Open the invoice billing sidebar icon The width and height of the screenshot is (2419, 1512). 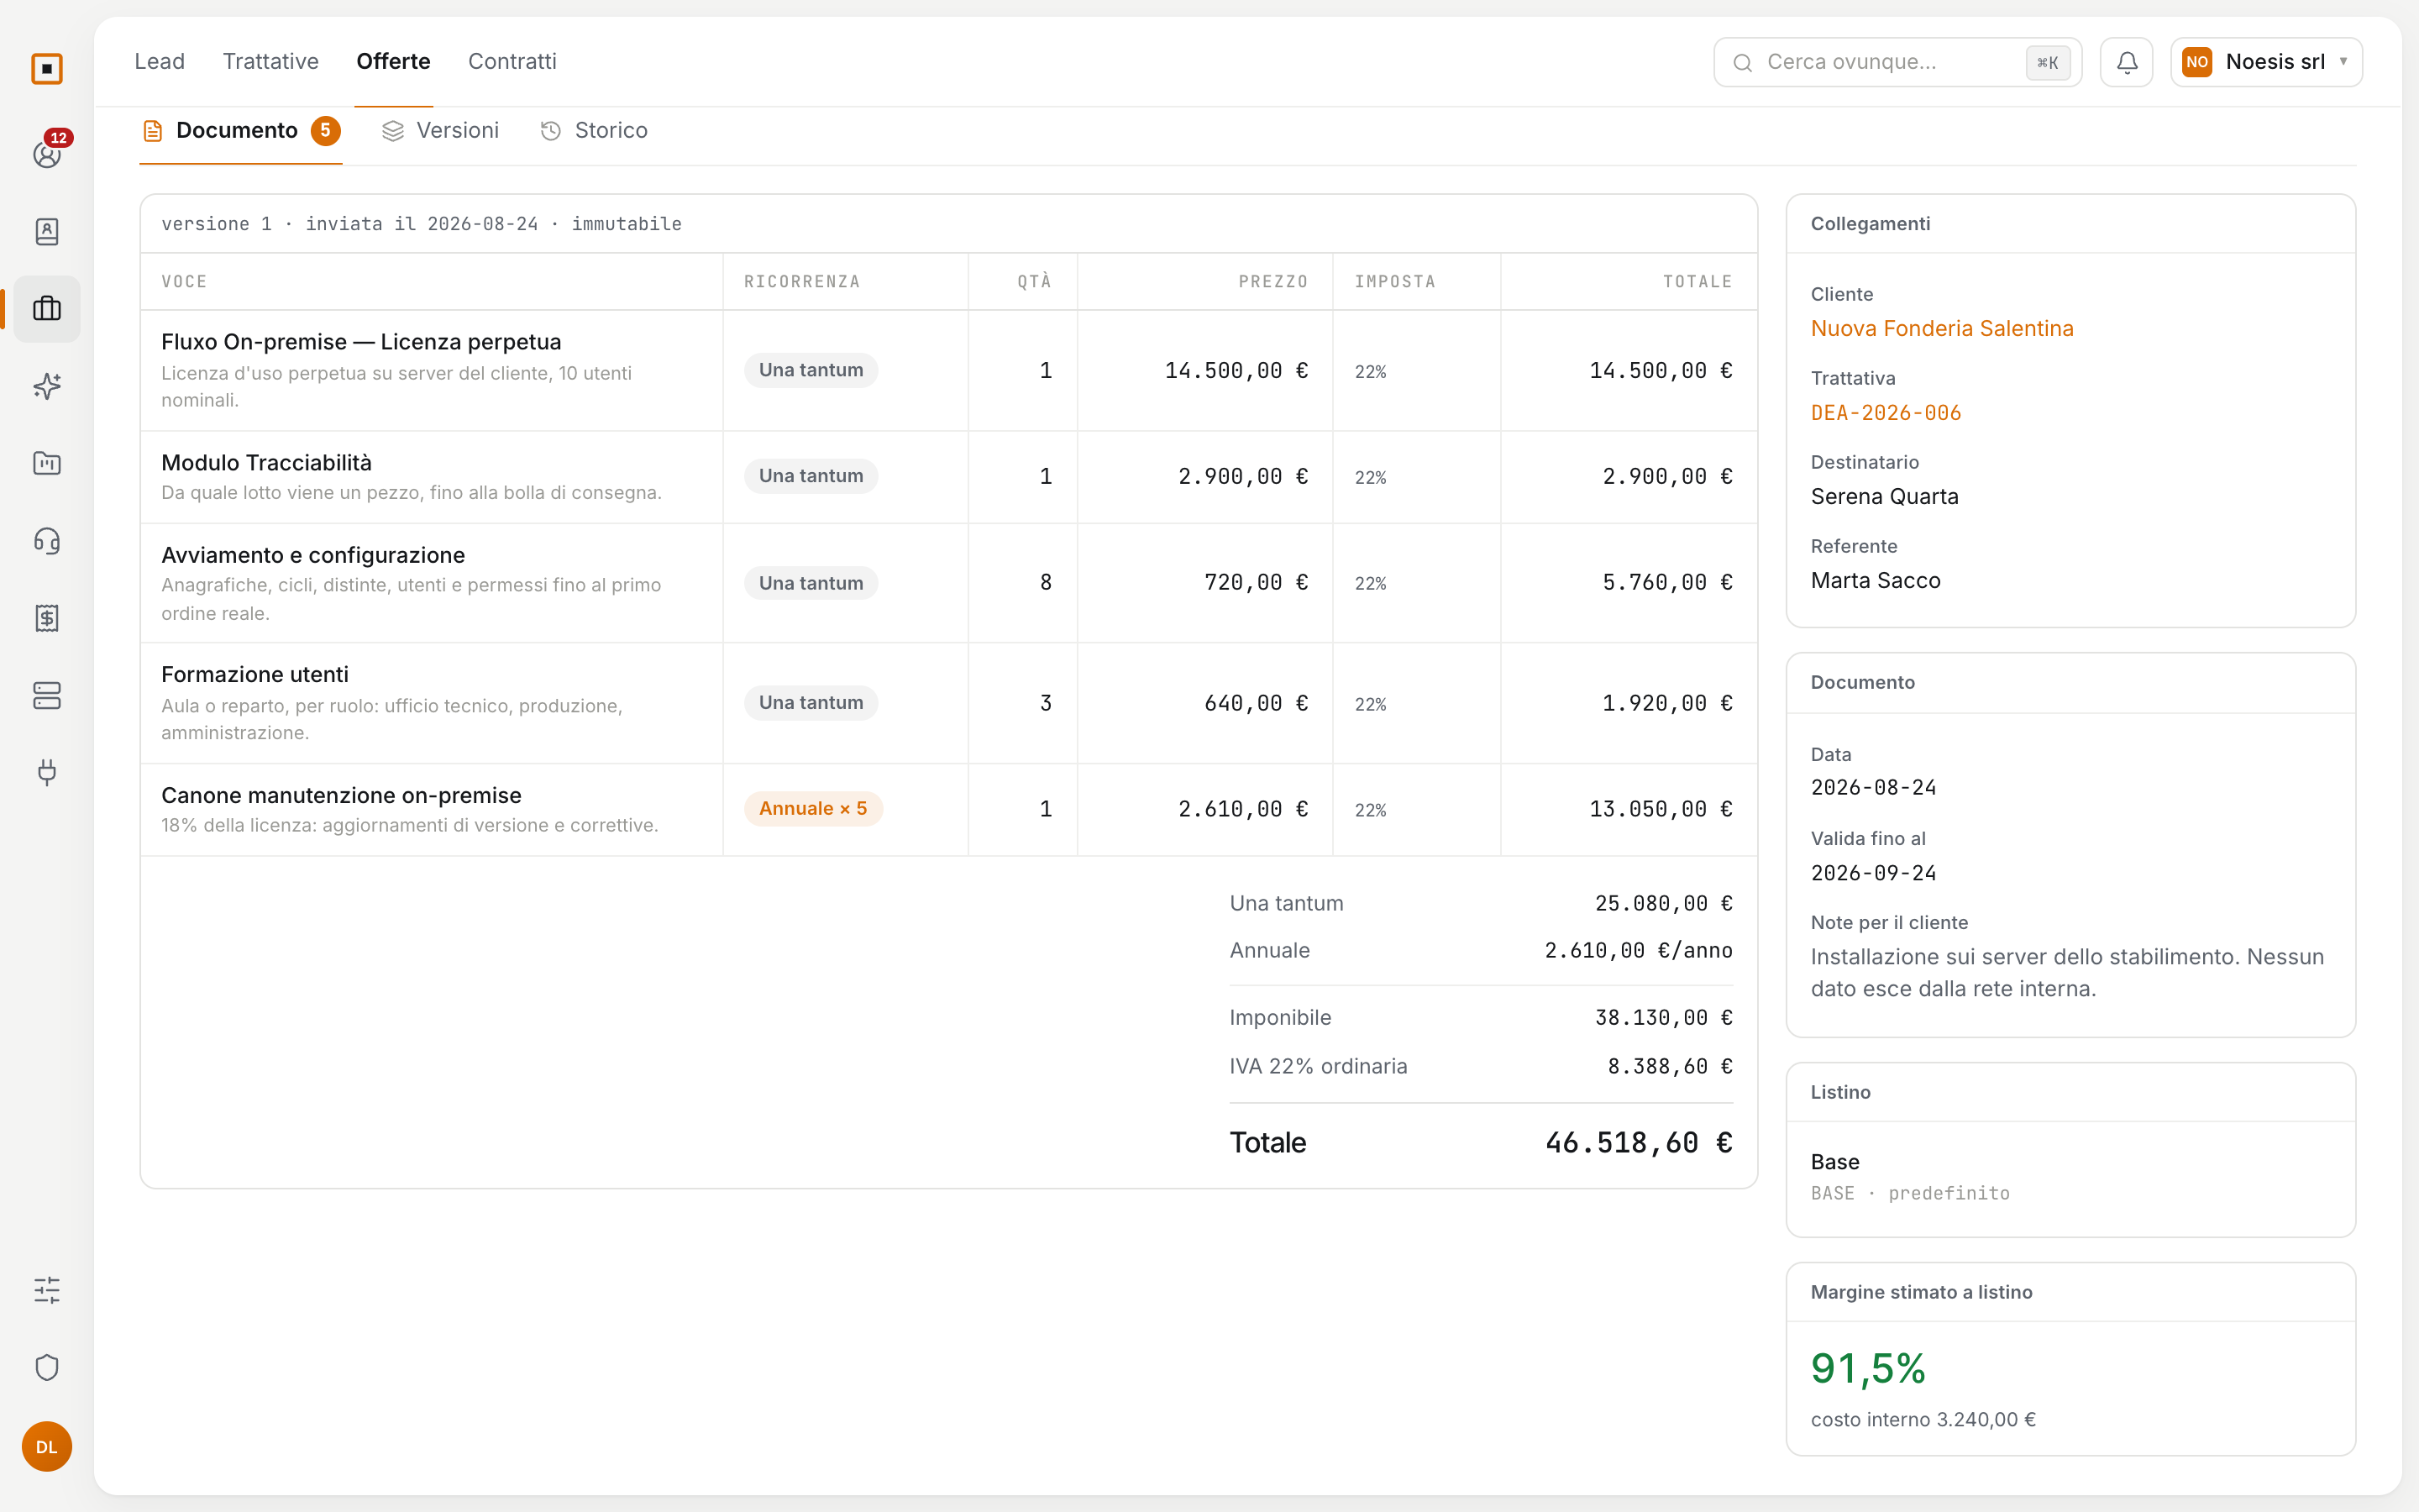[47, 618]
